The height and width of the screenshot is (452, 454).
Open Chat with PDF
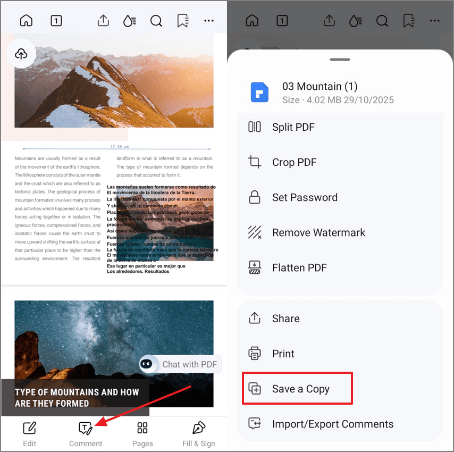pos(181,364)
